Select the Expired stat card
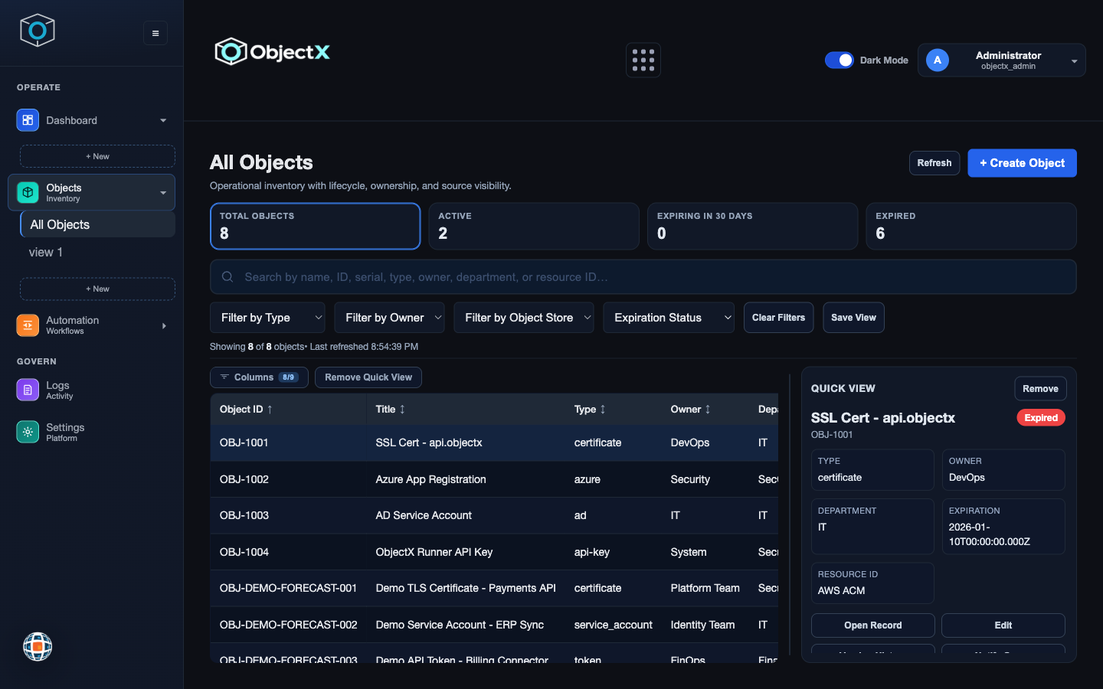 [971, 226]
